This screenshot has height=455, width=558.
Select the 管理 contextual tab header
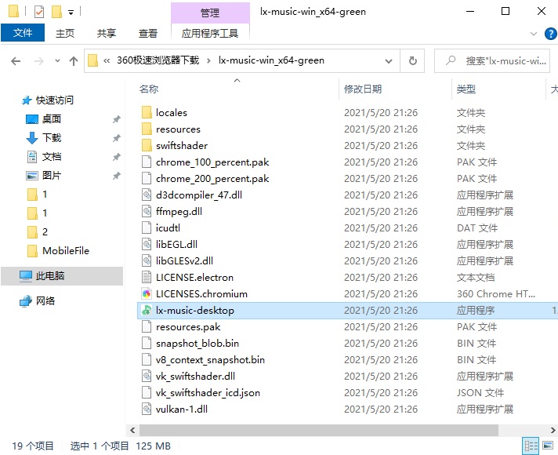(x=210, y=13)
